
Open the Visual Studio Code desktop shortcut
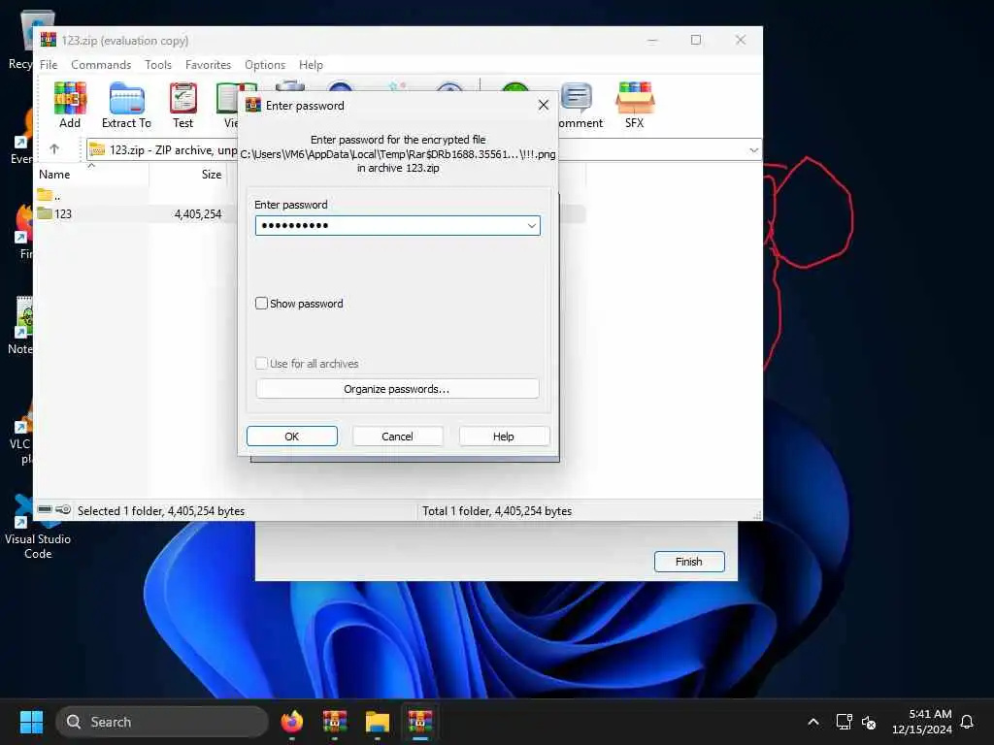click(37, 527)
